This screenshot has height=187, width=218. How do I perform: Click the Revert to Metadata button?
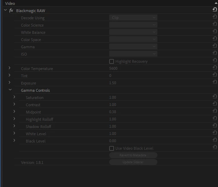pos(133,155)
